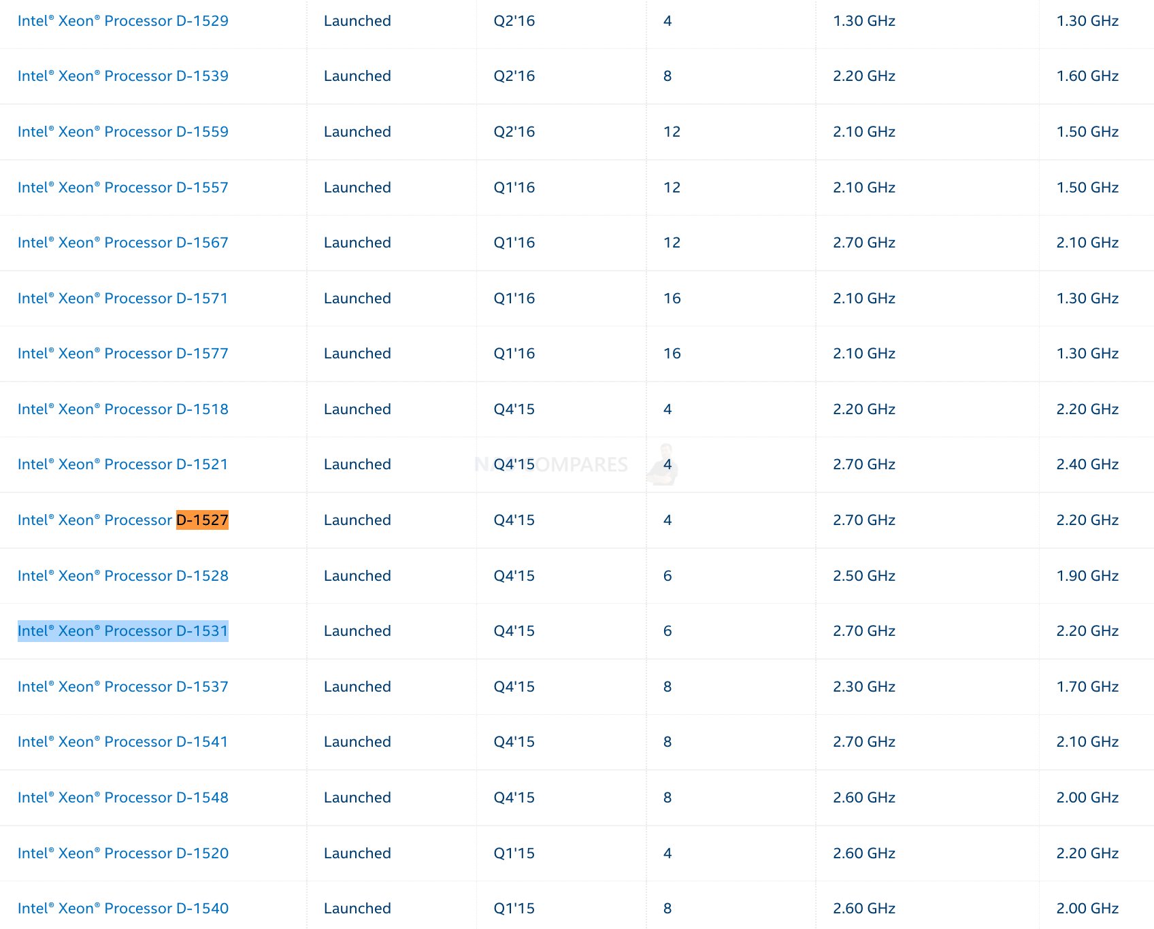The image size is (1154, 929).
Task: Open the Intel Xeon Processor D-1520 link
Action: tap(123, 854)
